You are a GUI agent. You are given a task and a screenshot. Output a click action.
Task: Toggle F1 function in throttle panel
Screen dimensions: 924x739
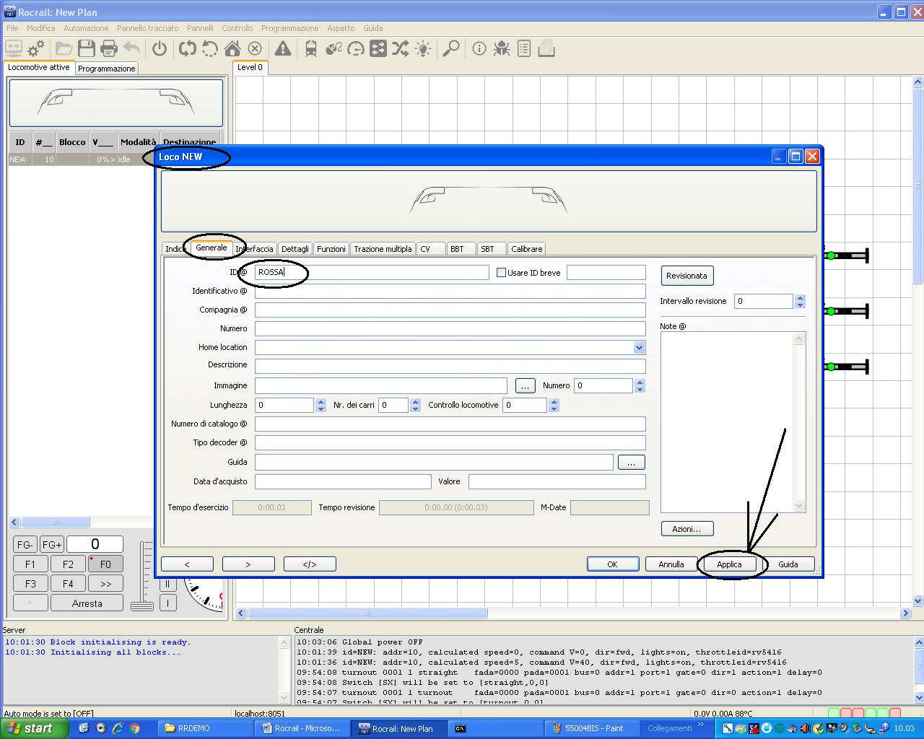click(x=30, y=564)
